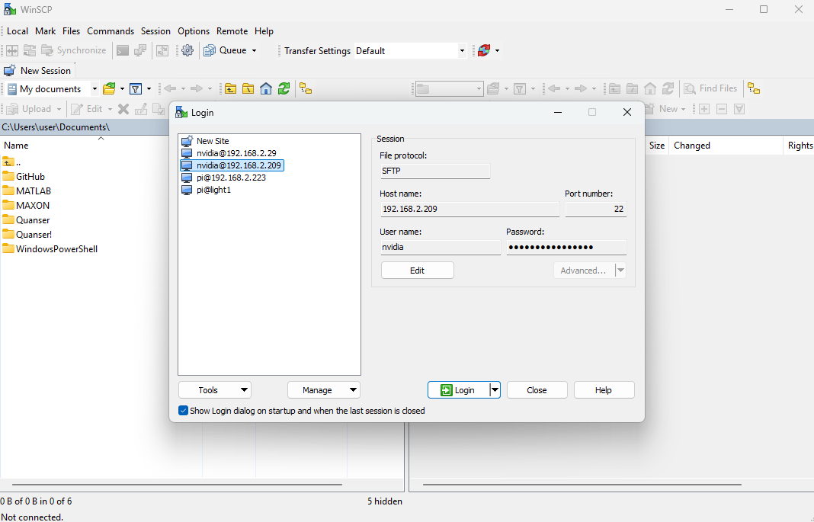Click the Help button in Login dialog
This screenshot has height=522, width=814.
[604, 390]
